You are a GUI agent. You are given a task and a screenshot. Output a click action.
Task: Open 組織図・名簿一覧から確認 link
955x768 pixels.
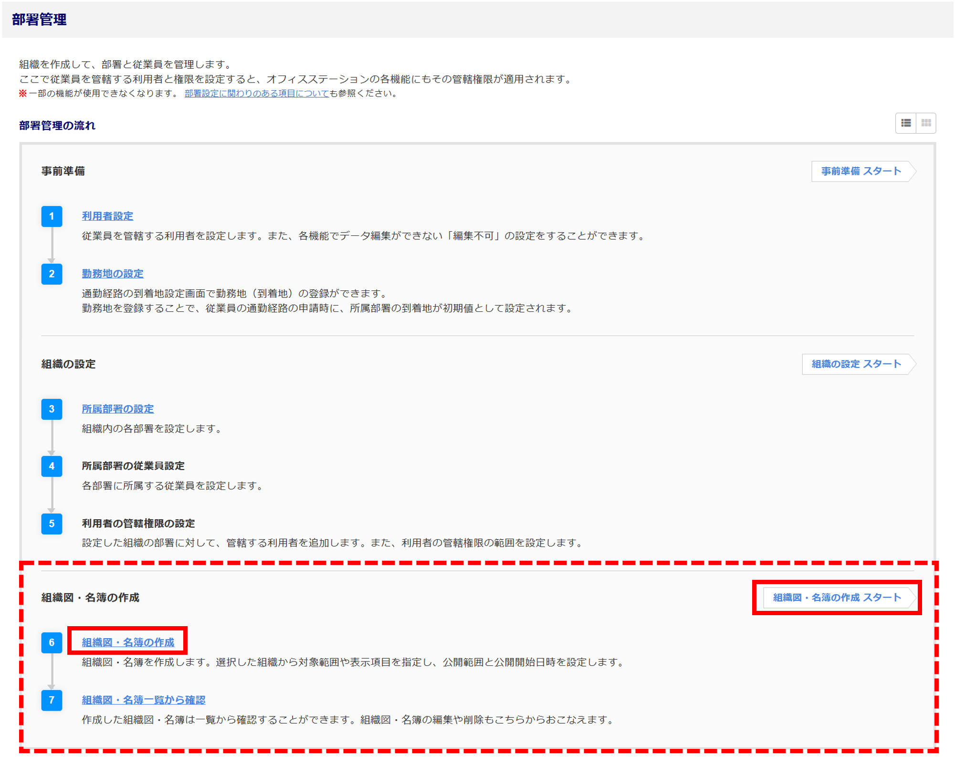143,700
